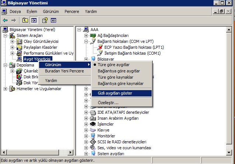Choose Buradan Yeni Pencere from context menu
Screen dimensions: 235x164
click(x=65, y=71)
